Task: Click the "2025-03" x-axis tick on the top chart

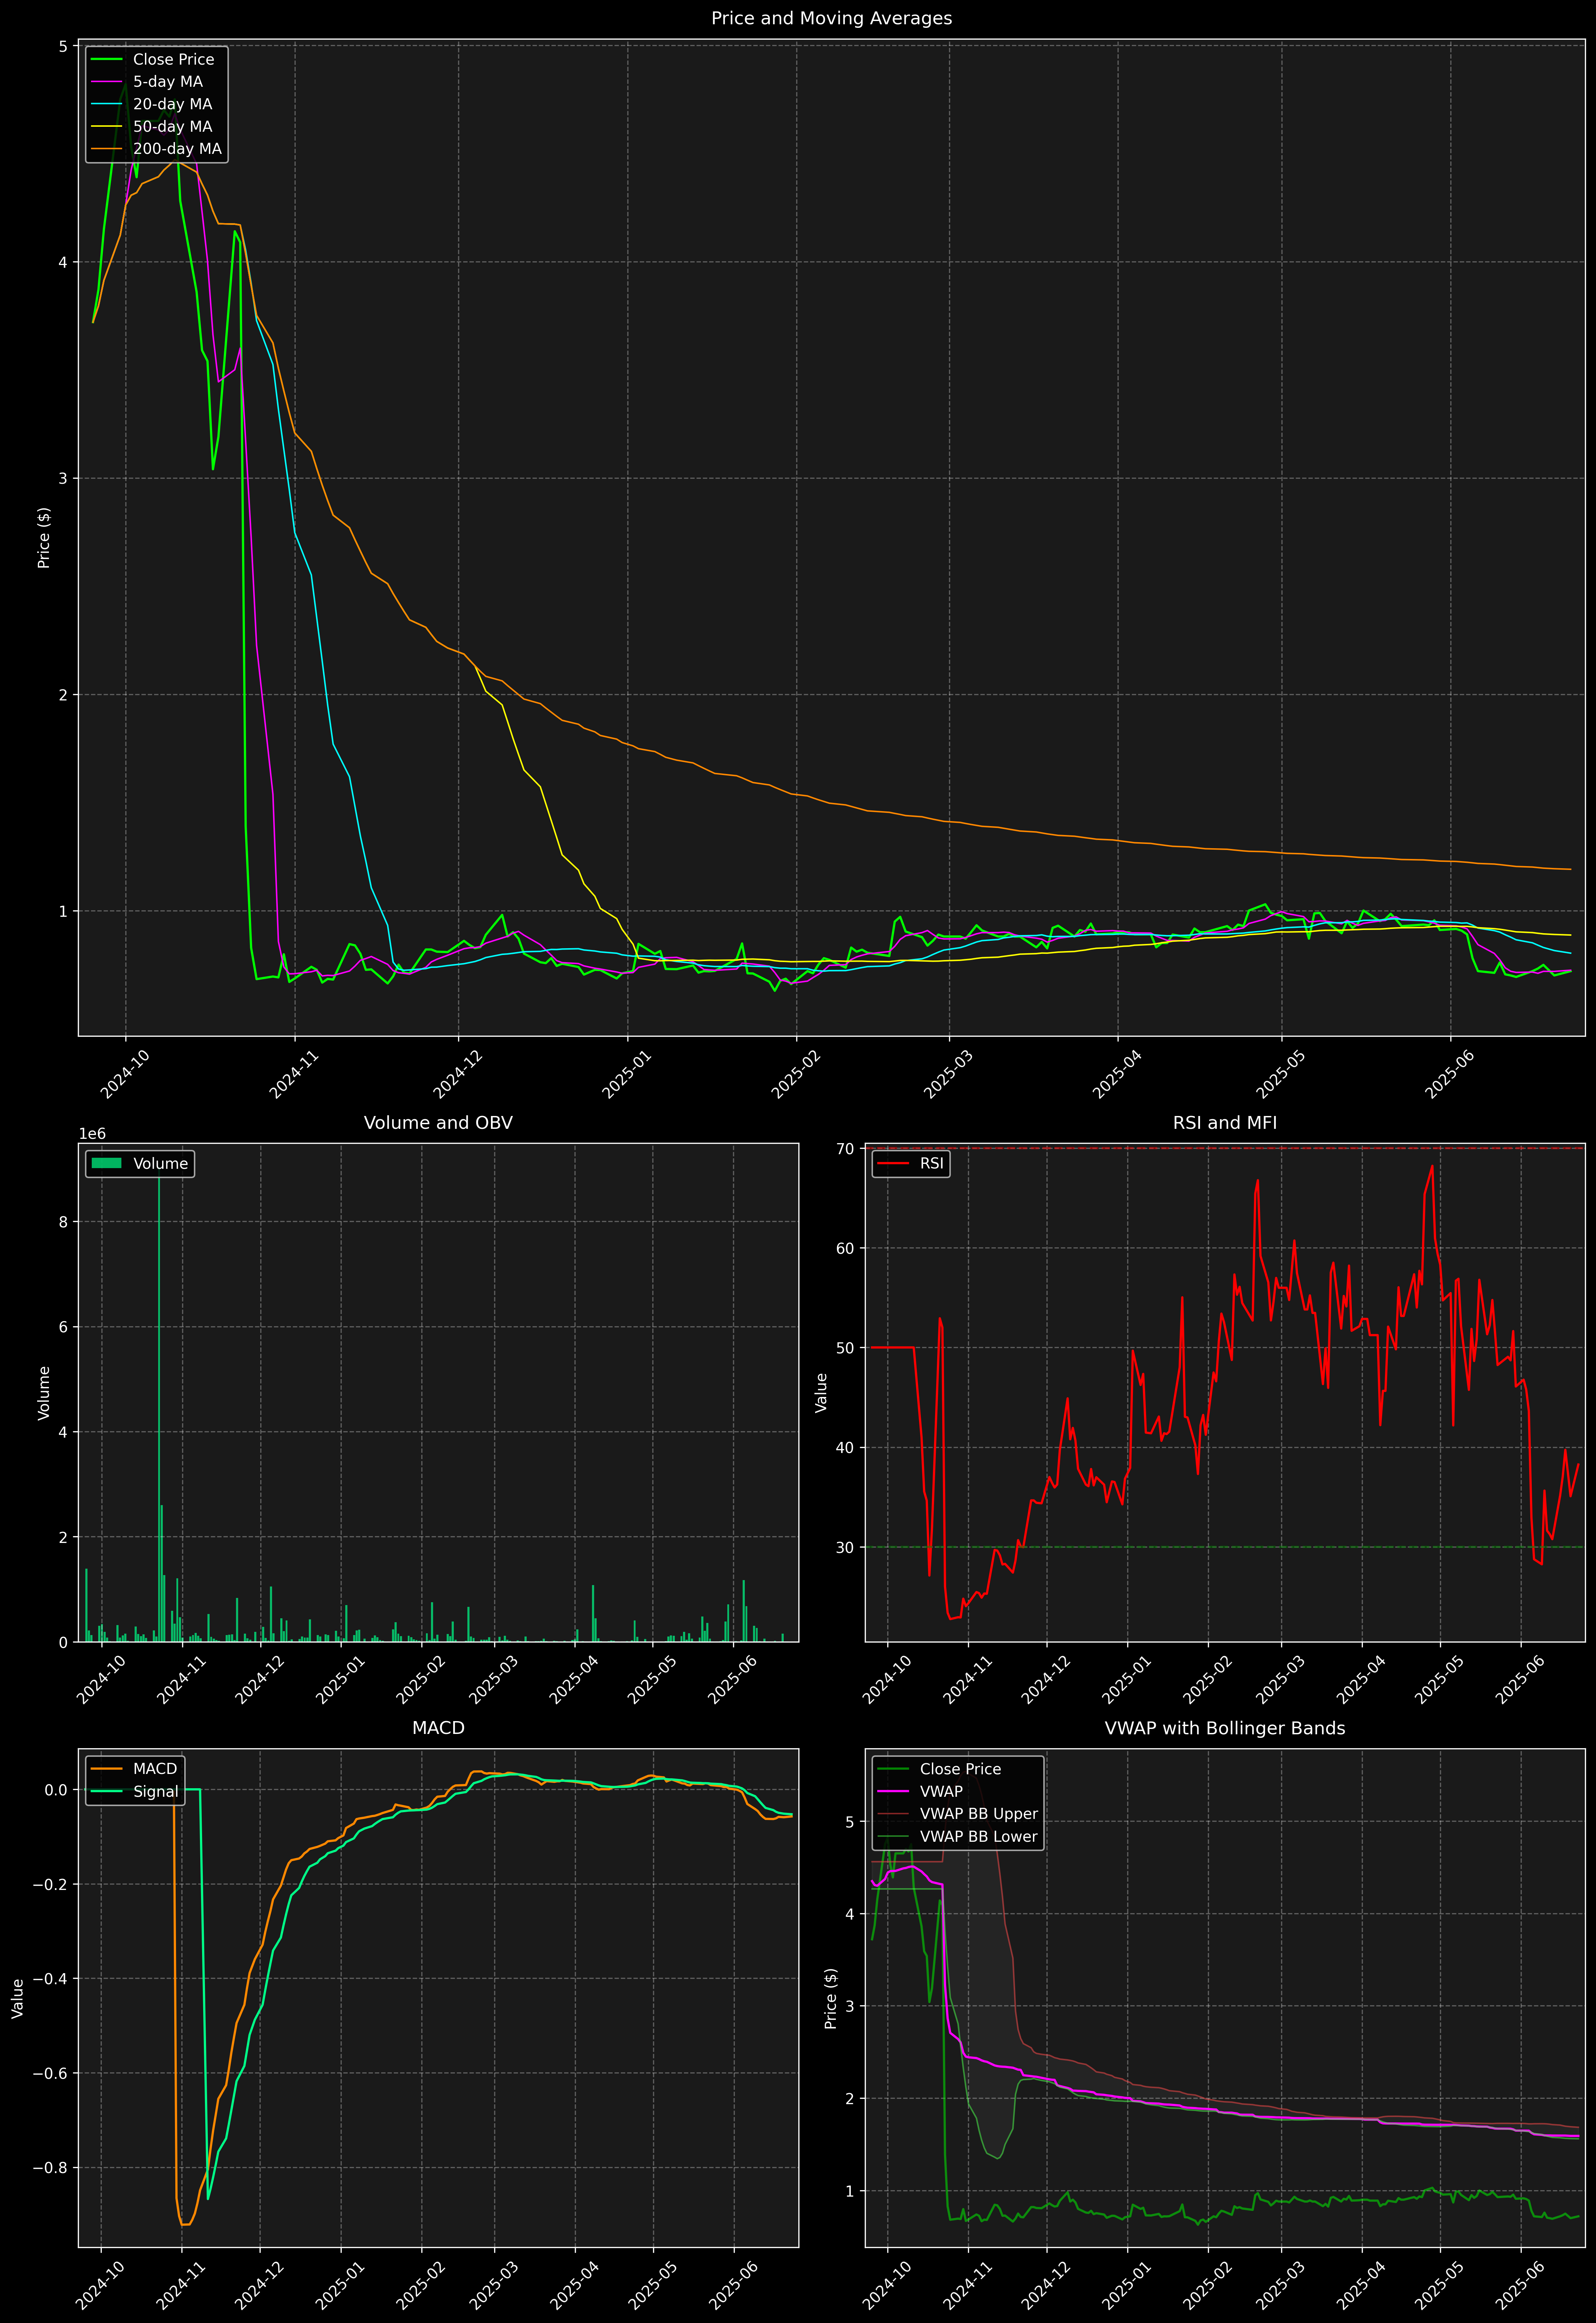Action: (948, 1075)
